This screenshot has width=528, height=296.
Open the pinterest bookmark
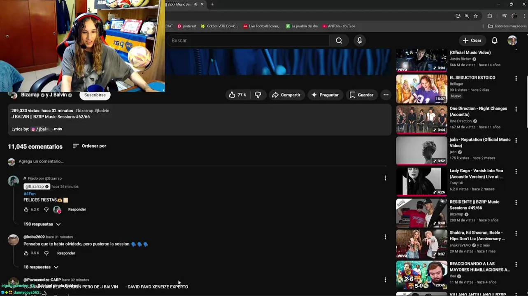[x=187, y=26]
